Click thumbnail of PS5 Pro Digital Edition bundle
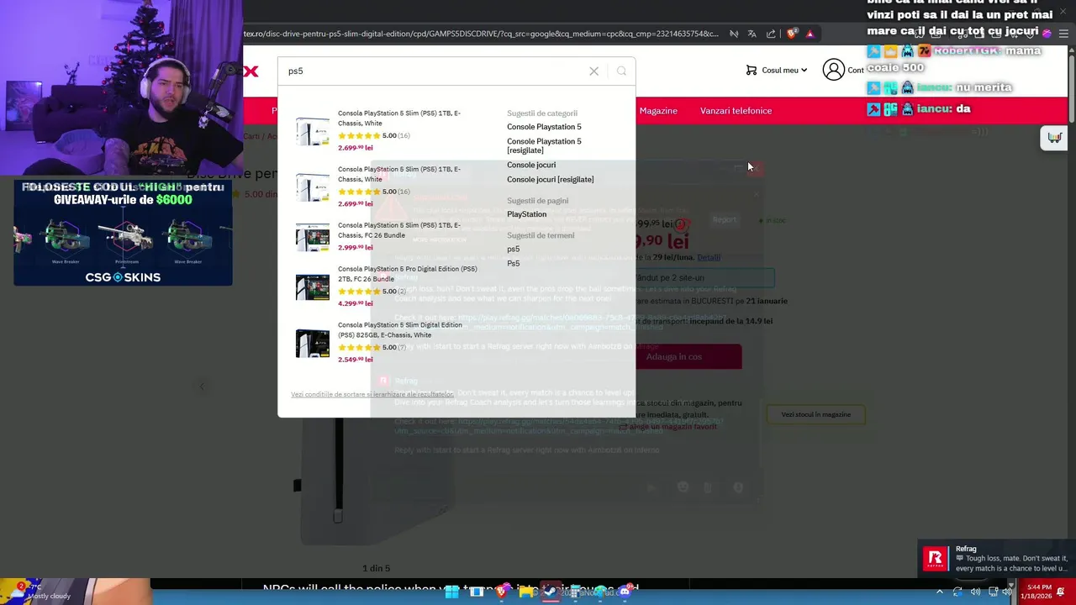 pos(312,287)
